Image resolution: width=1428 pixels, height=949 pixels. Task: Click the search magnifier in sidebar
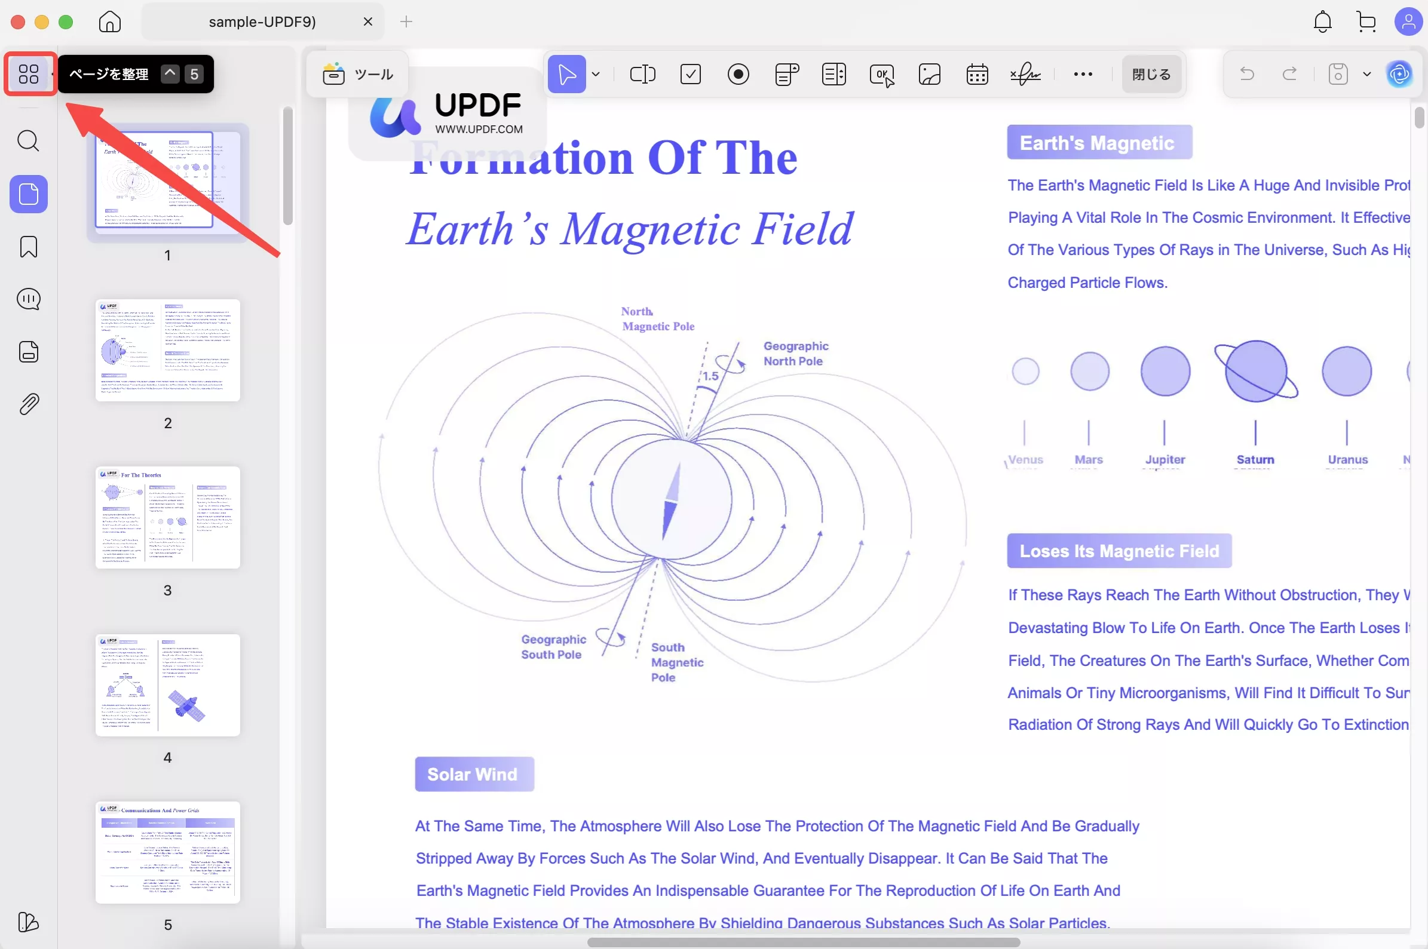click(29, 141)
